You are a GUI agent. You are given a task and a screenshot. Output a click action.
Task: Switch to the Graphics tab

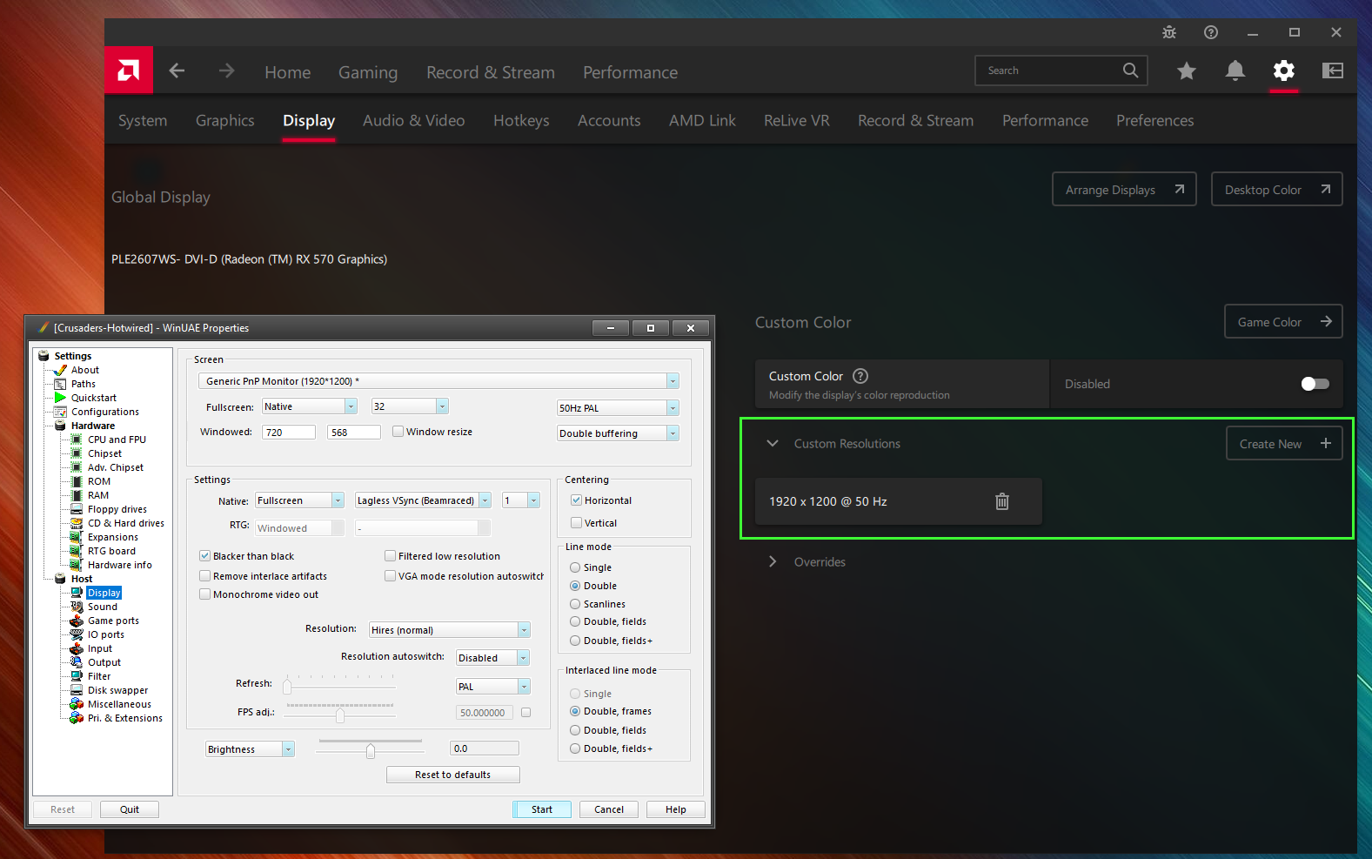225,121
